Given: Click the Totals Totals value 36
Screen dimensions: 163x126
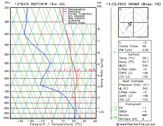Looking at the screenshot, I should pos(144,46).
